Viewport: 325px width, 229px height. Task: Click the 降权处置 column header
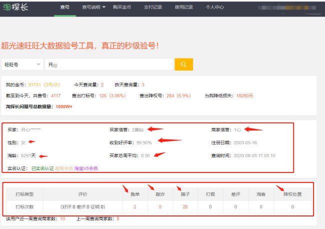pyautogui.click(x=292, y=194)
